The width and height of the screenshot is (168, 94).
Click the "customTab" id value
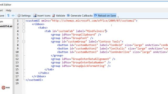coord(66,31)
